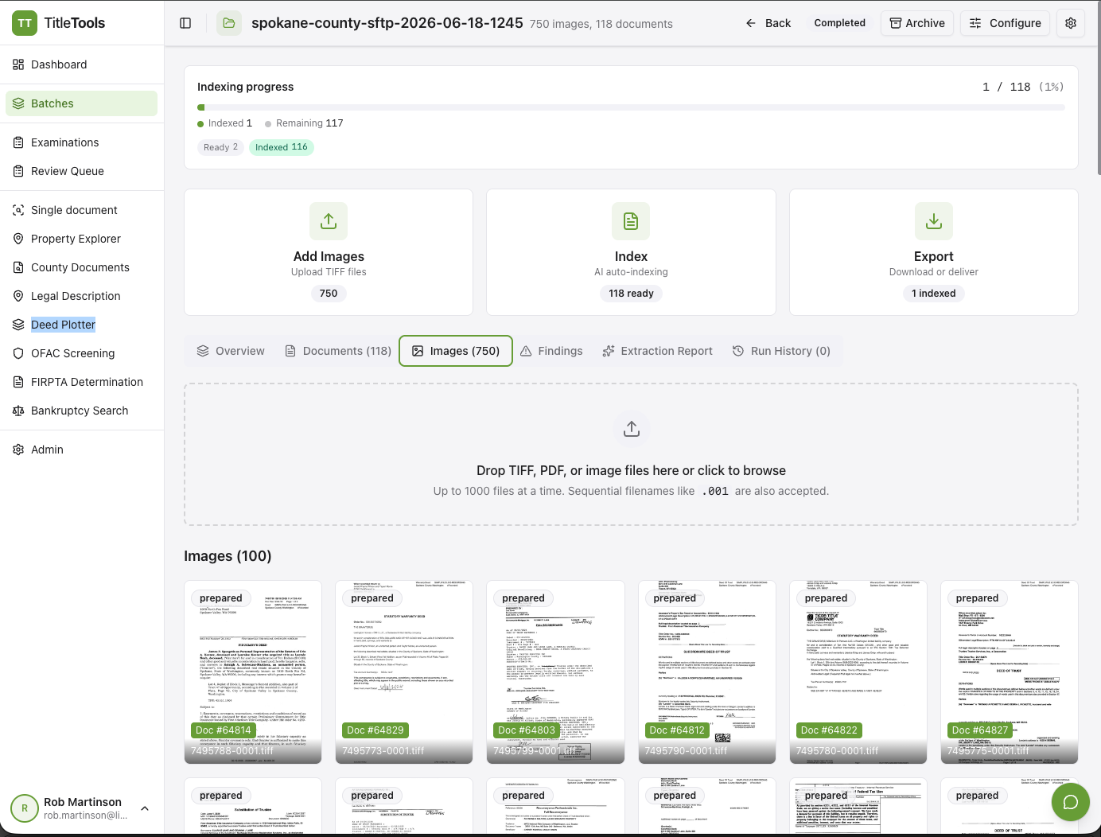Click the Review Queue icon
The image size is (1101, 837).
coord(18,171)
